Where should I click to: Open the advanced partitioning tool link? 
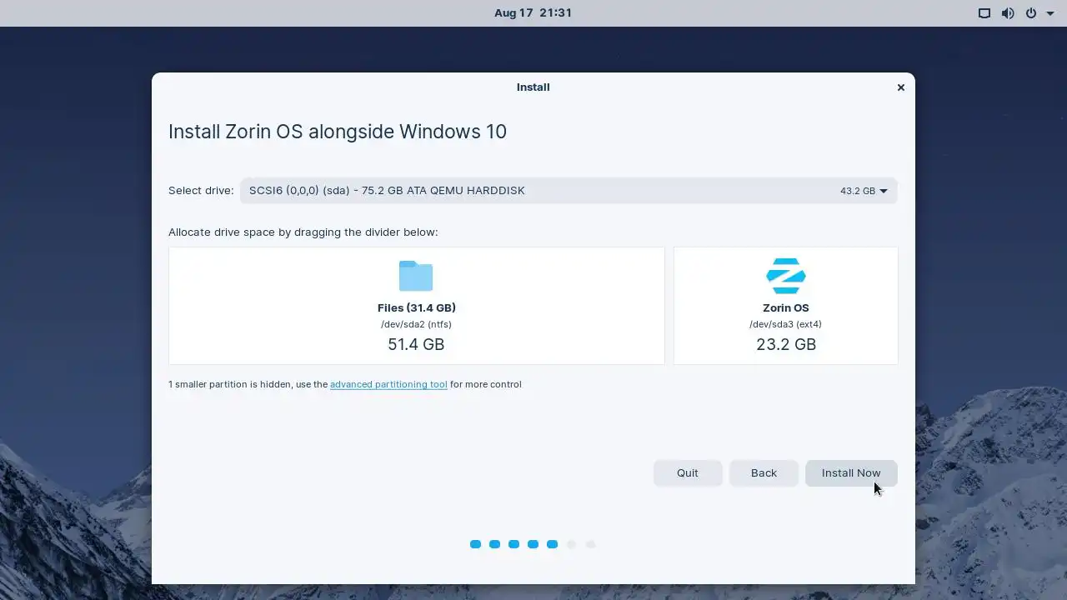click(x=388, y=384)
